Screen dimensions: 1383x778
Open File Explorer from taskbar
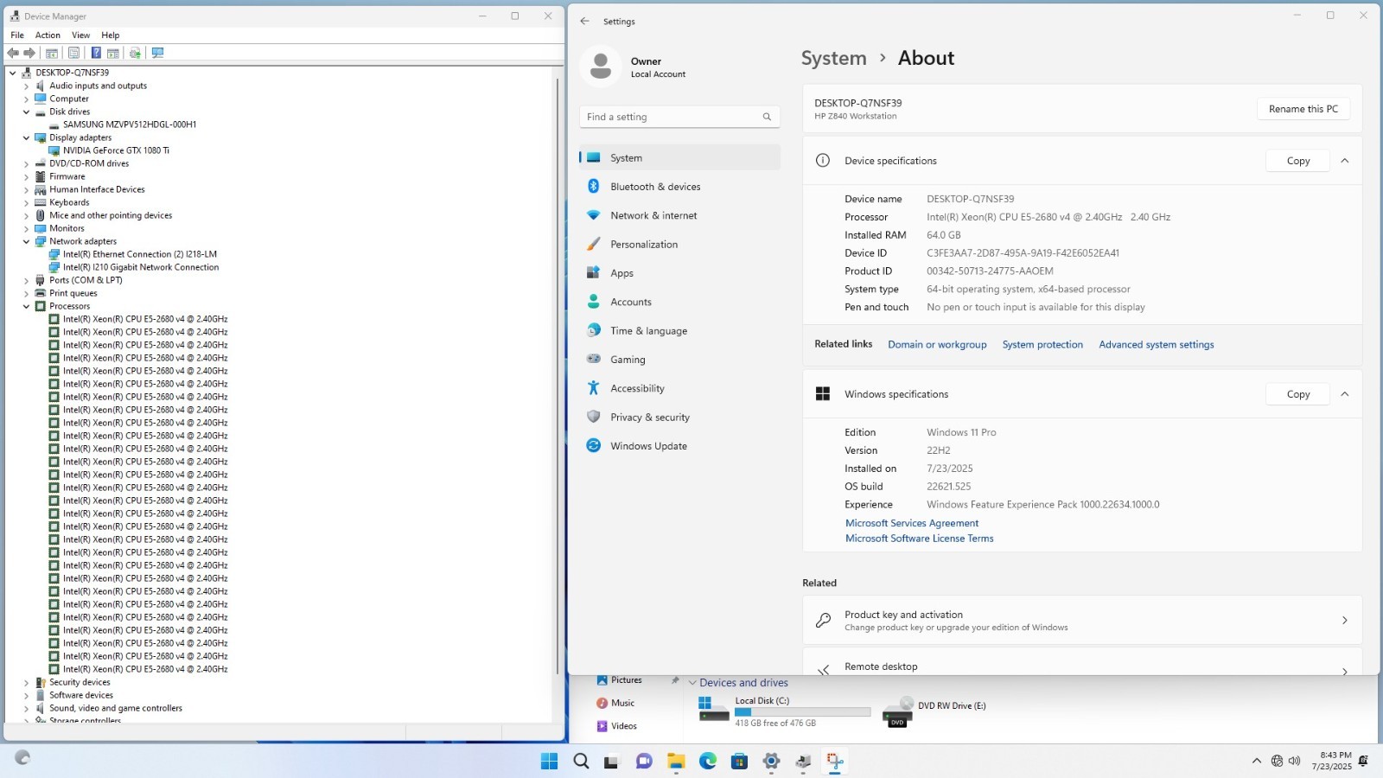point(676,761)
